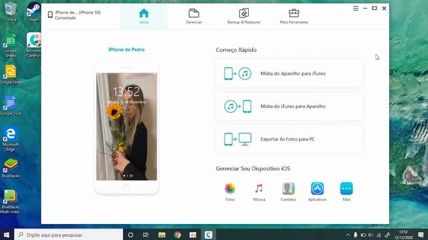
Task: Open Google Slides desktop shortcut
Action: tap(11, 74)
